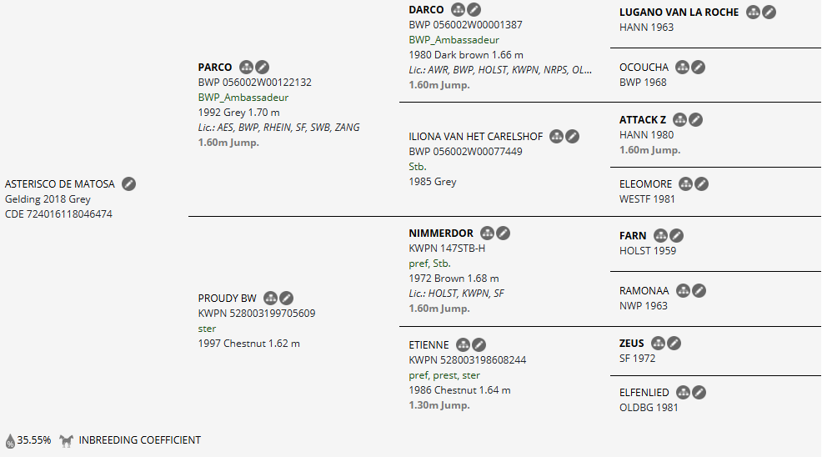
Task: Click the INBREEDING COEFFICIENT label
Action: click(x=139, y=440)
